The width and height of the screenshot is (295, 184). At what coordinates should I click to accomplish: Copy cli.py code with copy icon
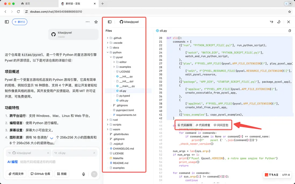(290, 31)
